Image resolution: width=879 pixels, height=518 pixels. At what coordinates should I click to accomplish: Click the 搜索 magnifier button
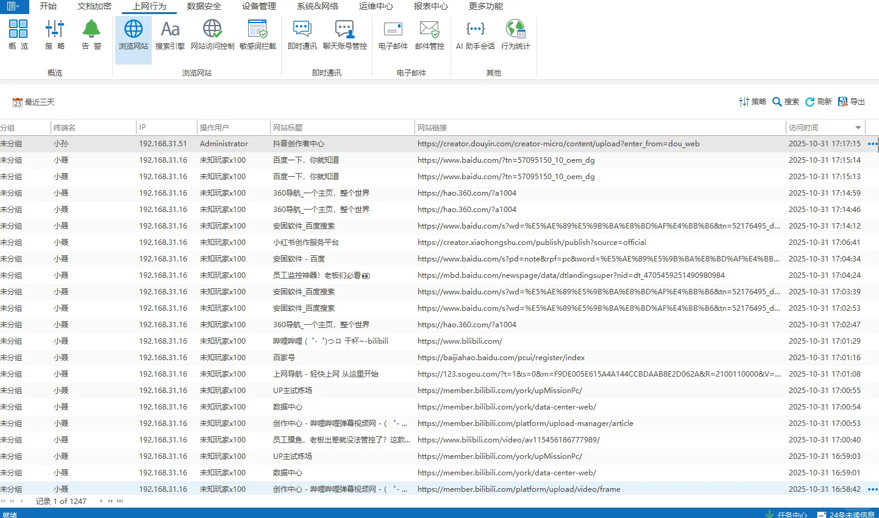pos(786,102)
